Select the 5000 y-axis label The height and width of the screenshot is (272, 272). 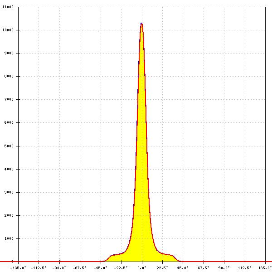point(9,146)
